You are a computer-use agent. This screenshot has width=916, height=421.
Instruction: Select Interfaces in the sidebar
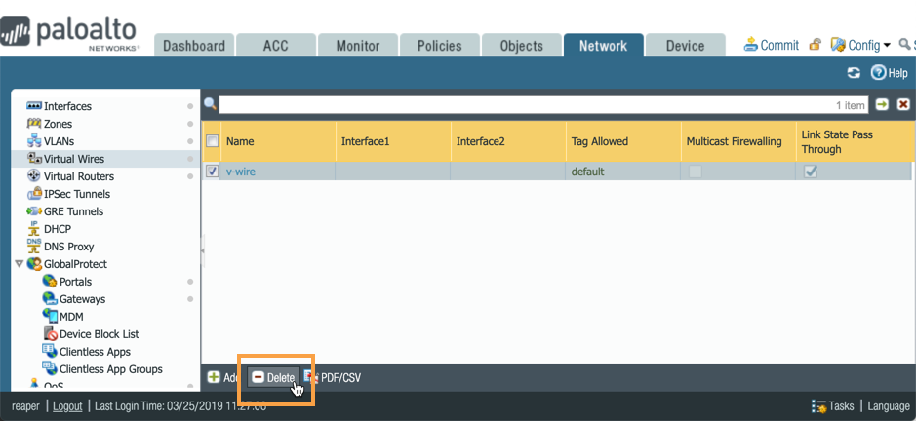click(67, 106)
